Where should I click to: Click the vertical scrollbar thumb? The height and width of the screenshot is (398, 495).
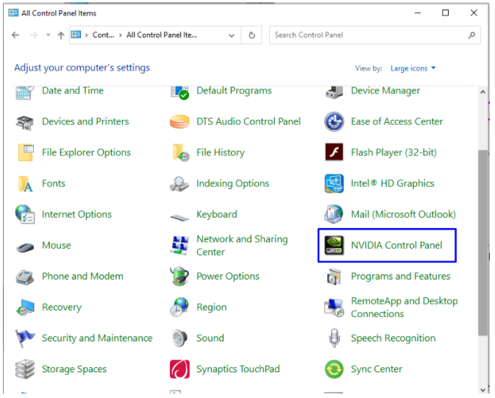pyautogui.click(x=482, y=243)
